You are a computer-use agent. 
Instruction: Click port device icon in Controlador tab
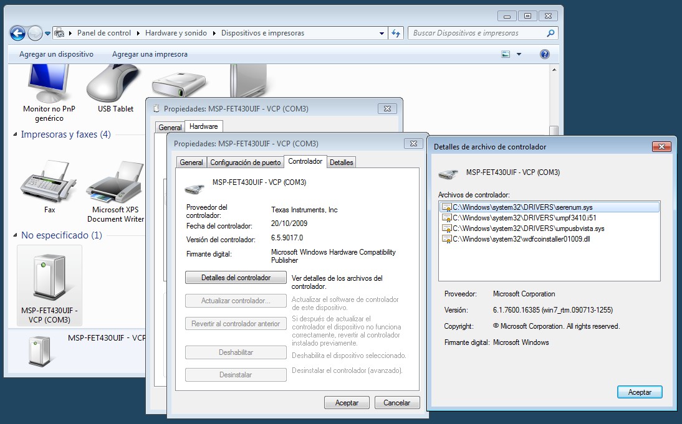(194, 189)
